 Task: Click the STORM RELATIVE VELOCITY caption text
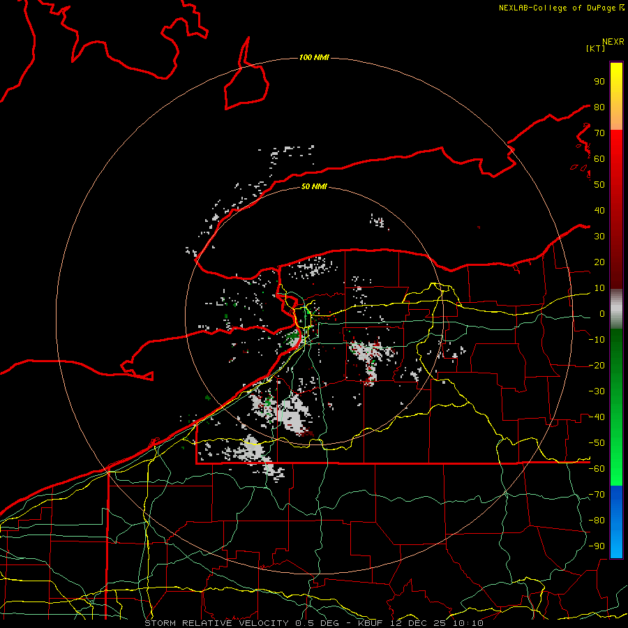(x=218, y=623)
